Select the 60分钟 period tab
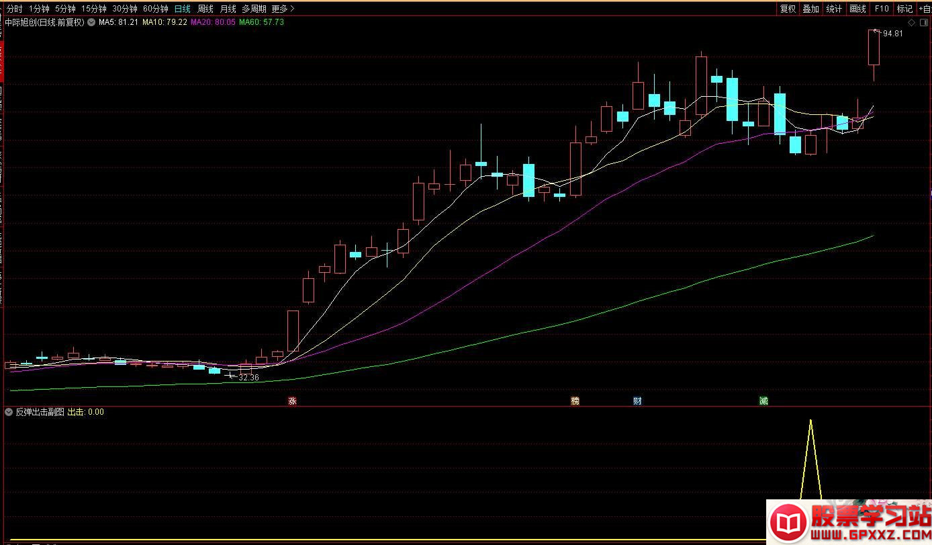The image size is (932, 545). 156,9
